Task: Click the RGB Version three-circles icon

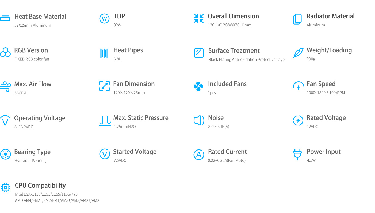Action: point(5,52)
